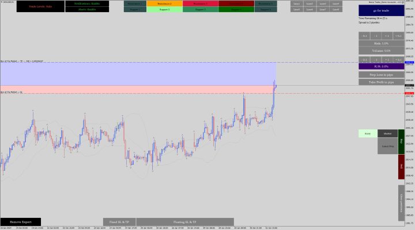The width and height of the screenshot is (415, 230).
Task: Raise R/R using +0.1 above R/R
Action: click(x=398, y=60)
